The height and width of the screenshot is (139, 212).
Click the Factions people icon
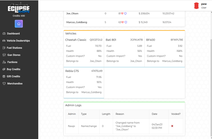pos(4,62)
